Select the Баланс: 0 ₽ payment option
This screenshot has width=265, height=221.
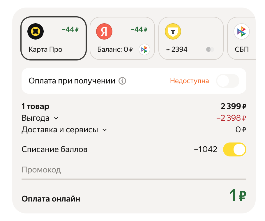pos(122,38)
